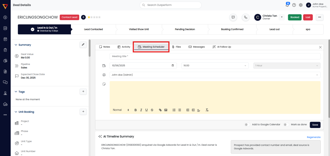The height and width of the screenshot is (156, 330).
Task: Toggle Mark as done switch
Action: point(286,124)
